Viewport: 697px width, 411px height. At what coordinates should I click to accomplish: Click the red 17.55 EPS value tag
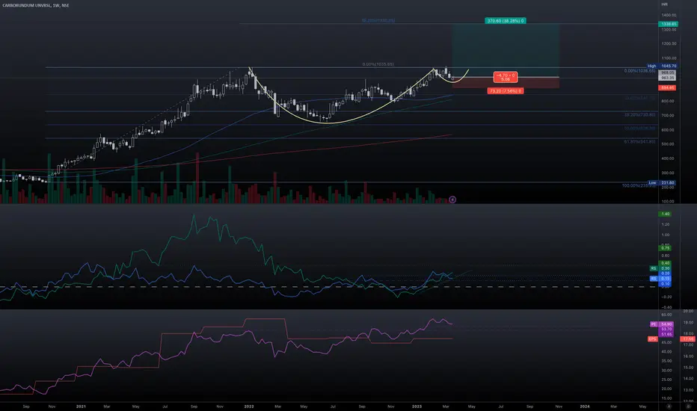click(x=688, y=339)
